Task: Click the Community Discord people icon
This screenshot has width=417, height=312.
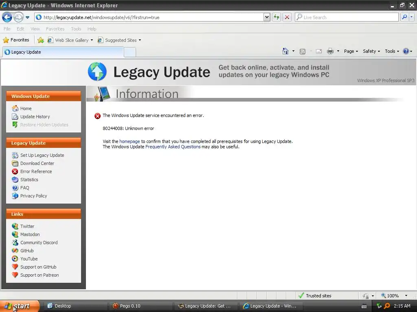Action: [x=15, y=243]
